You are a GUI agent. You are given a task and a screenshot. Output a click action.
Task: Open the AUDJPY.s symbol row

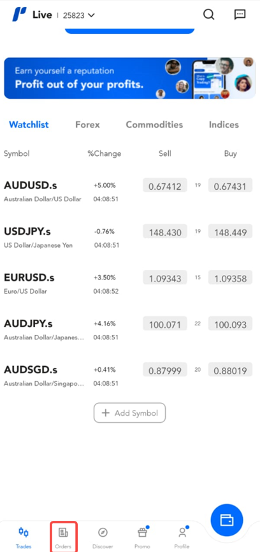point(130,329)
